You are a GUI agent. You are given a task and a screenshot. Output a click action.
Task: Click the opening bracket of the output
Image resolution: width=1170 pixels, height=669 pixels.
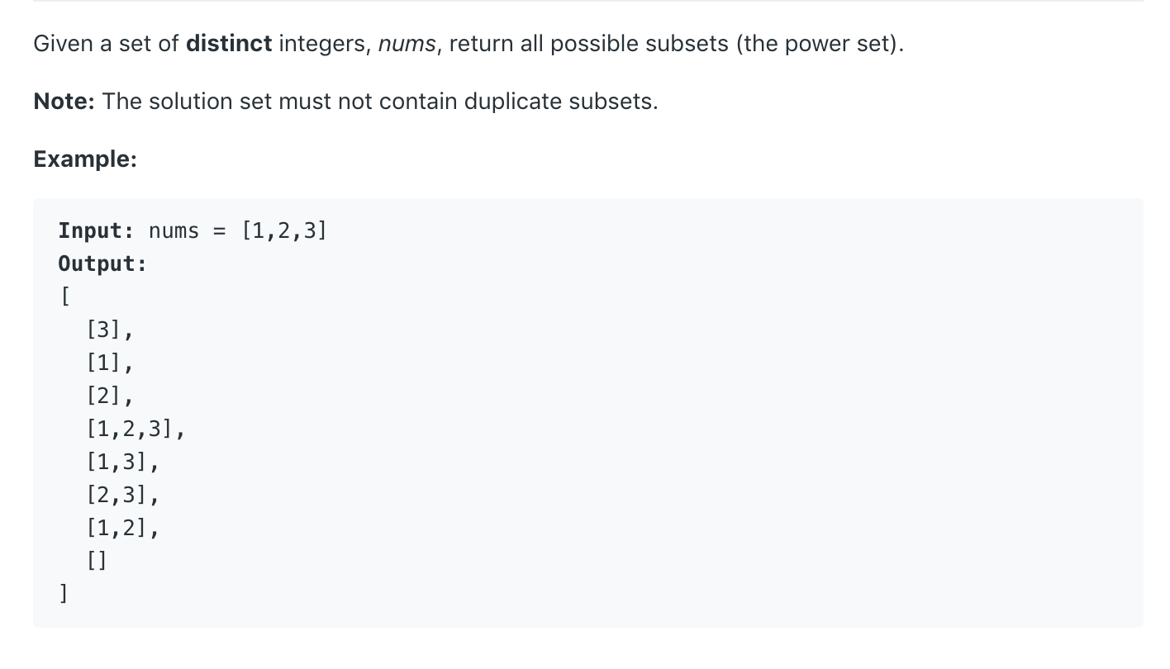coord(64,297)
